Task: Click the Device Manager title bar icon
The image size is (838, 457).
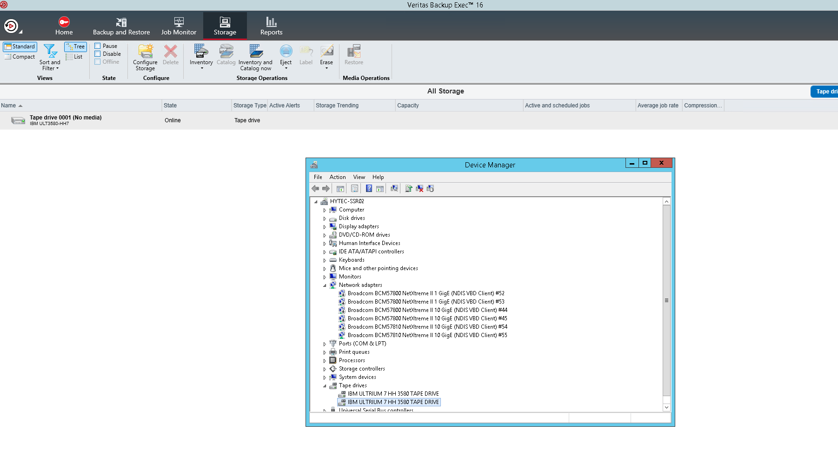Action: tap(314, 165)
